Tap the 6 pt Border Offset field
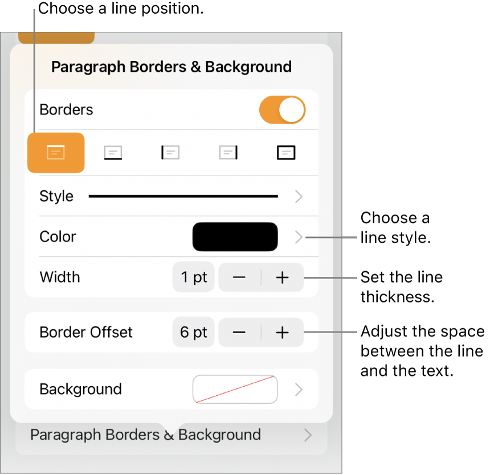490x475 pixels. [194, 333]
